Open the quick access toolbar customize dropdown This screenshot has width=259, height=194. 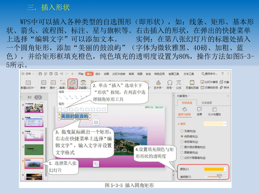(x=72, y=74)
